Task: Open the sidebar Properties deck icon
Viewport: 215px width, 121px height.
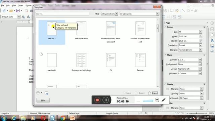Action: [212, 29]
